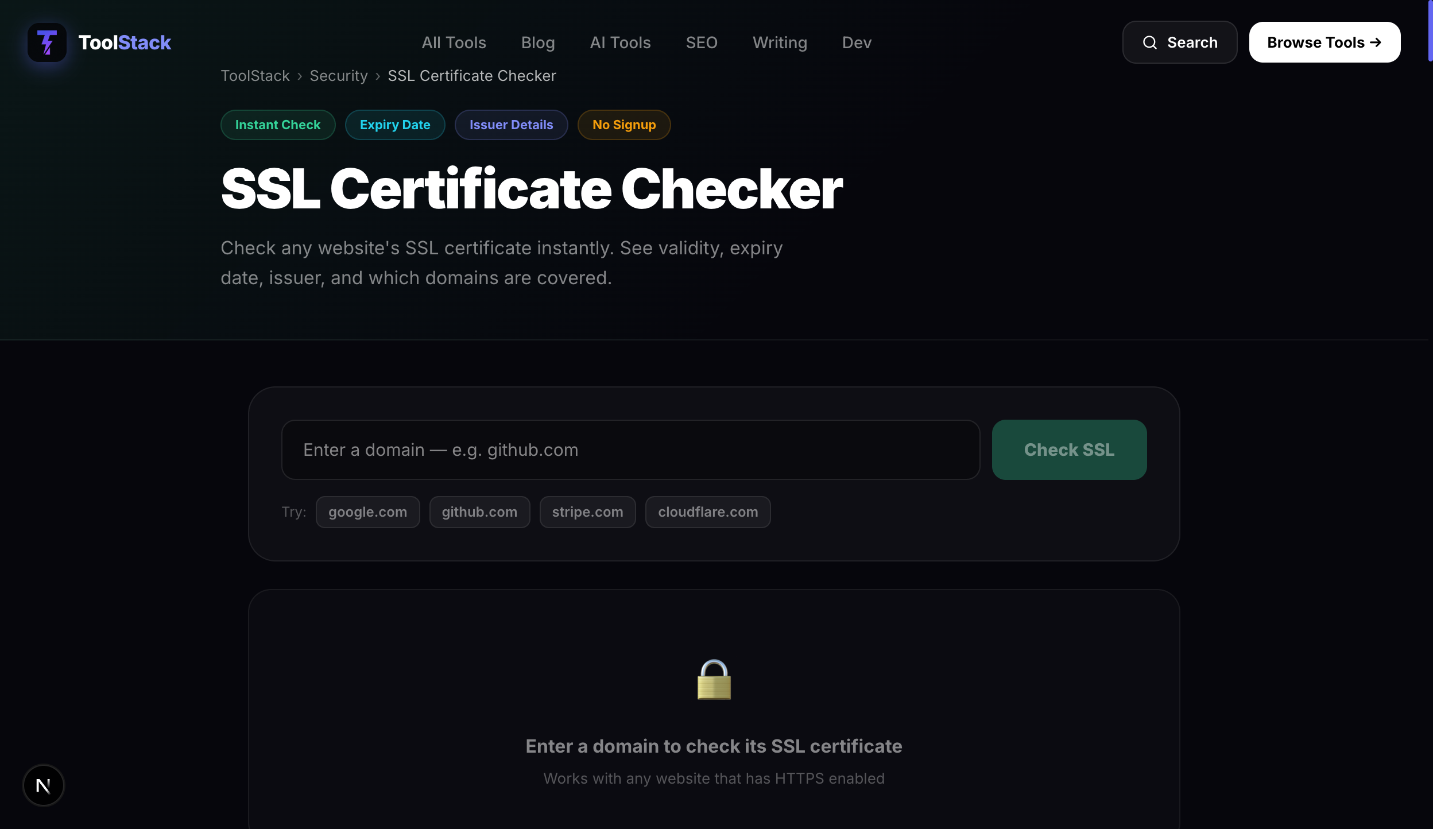
Task: Click the Instant Check badge
Action: point(278,125)
